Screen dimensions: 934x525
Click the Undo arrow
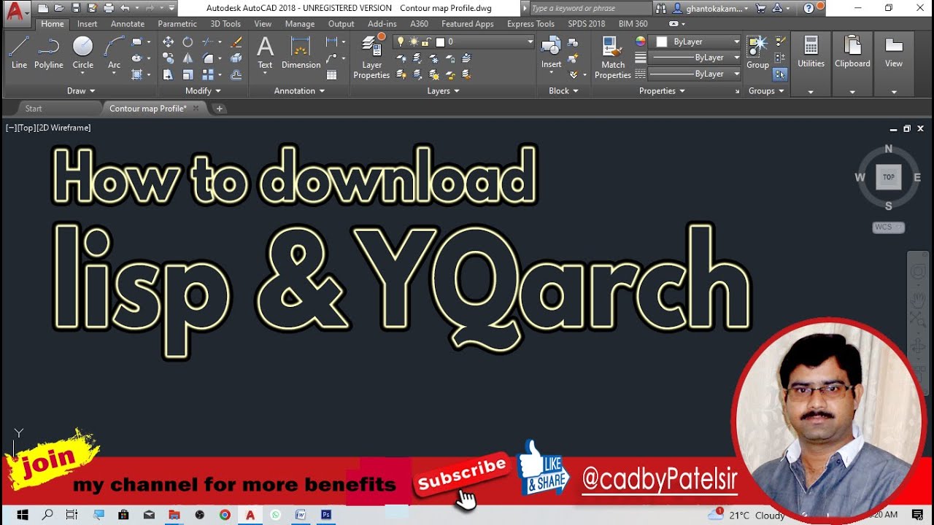pos(124,8)
